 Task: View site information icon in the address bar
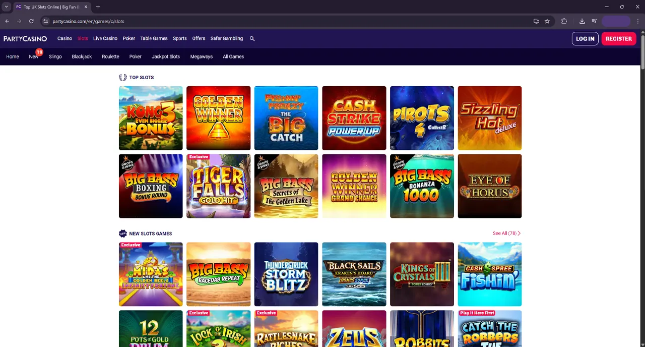[45, 21]
